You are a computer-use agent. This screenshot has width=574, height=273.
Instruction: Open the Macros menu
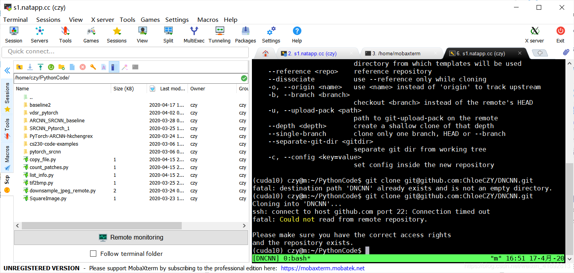[208, 19]
